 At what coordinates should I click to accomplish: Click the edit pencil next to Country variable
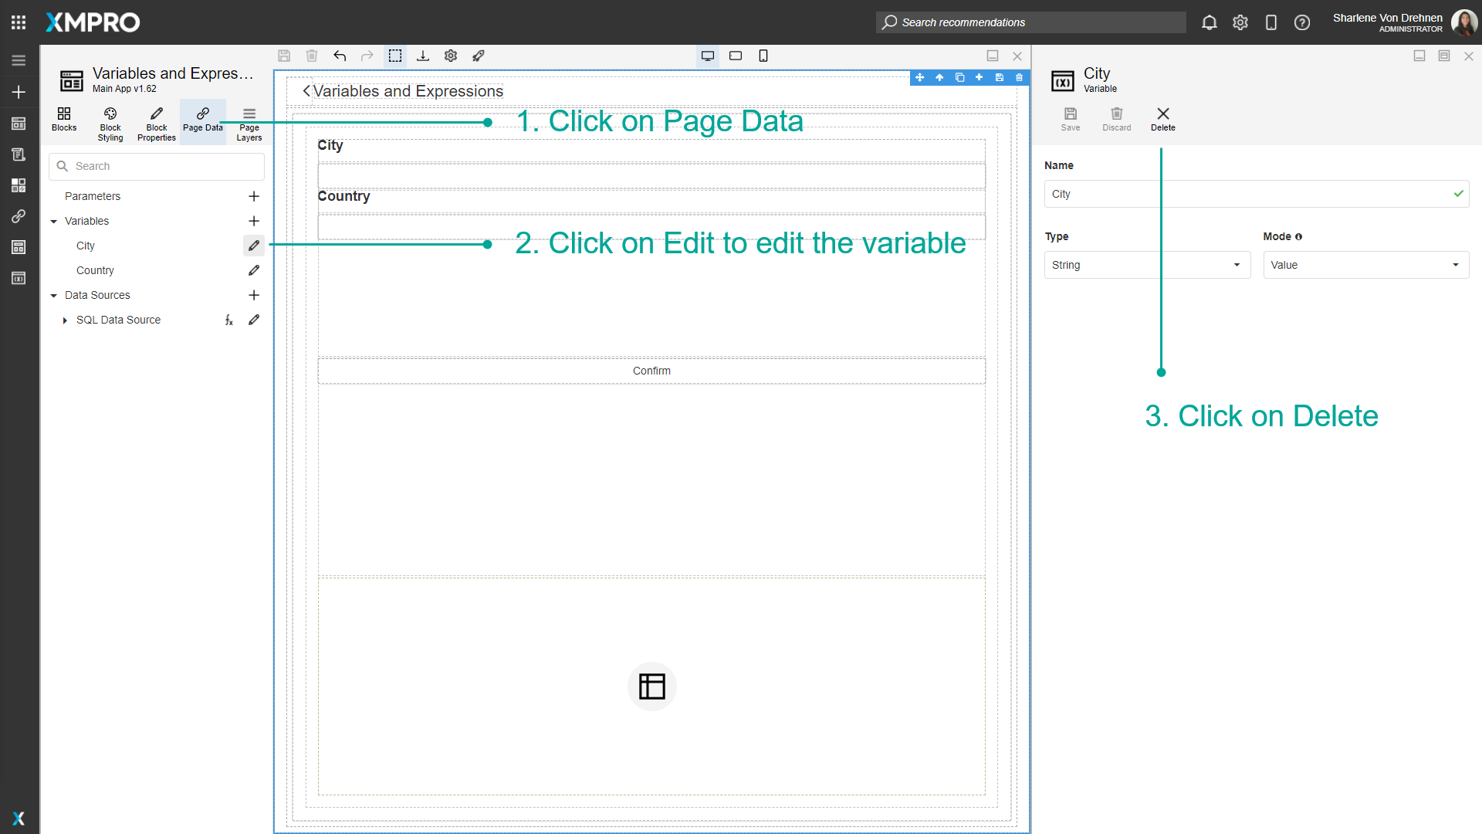[254, 270]
